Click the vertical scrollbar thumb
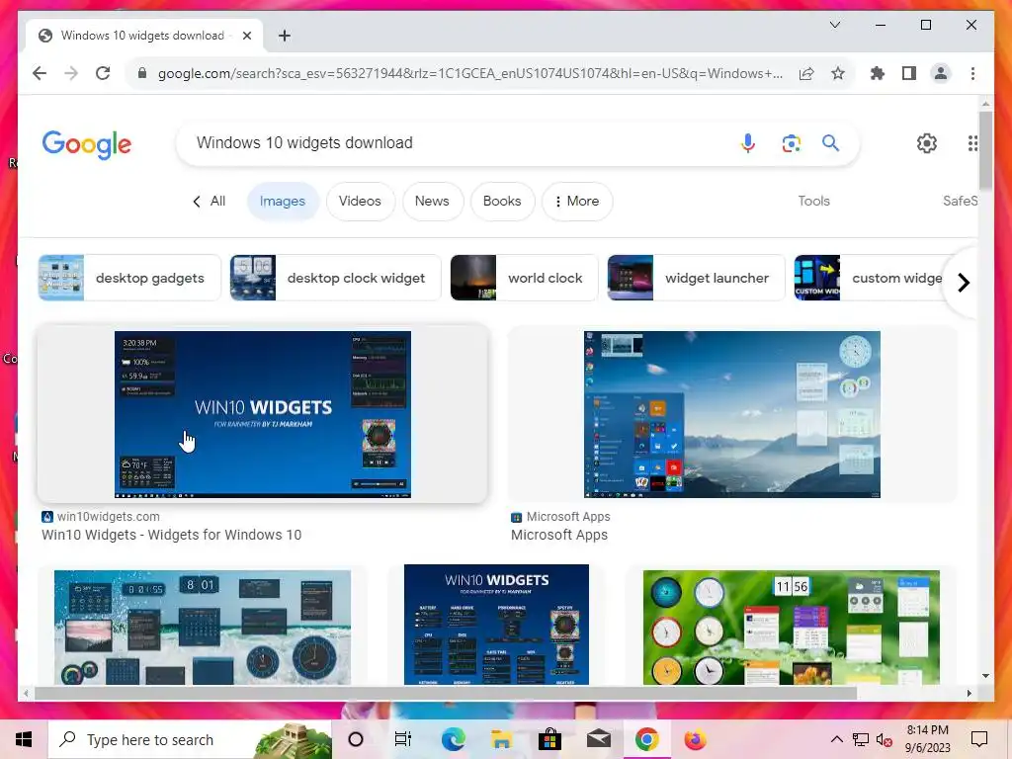Screen dimensions: 1012x759 click(x=985, y=150)
